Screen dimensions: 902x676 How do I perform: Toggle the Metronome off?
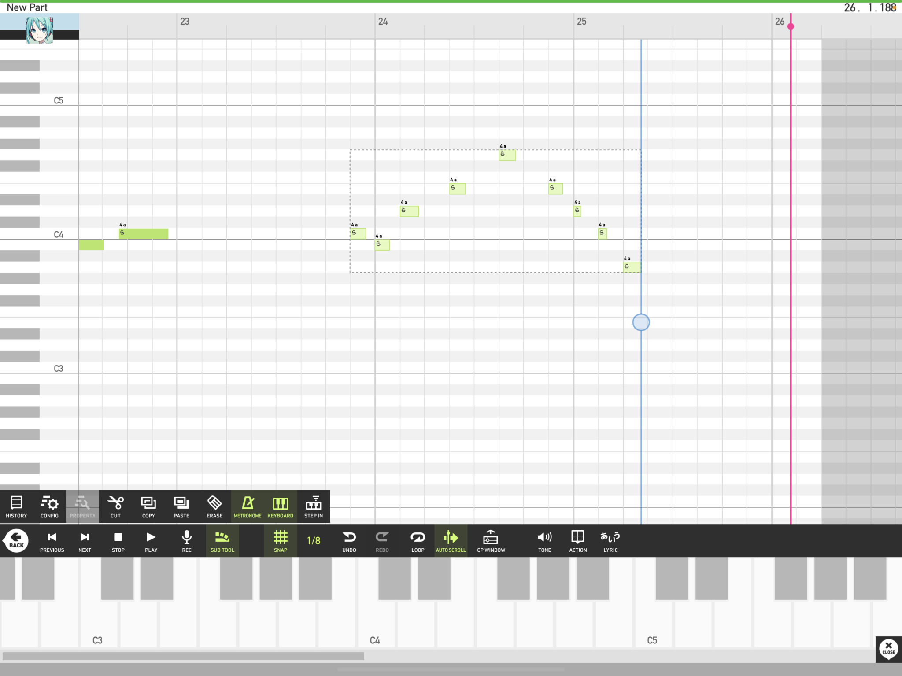tap(248, 506)
